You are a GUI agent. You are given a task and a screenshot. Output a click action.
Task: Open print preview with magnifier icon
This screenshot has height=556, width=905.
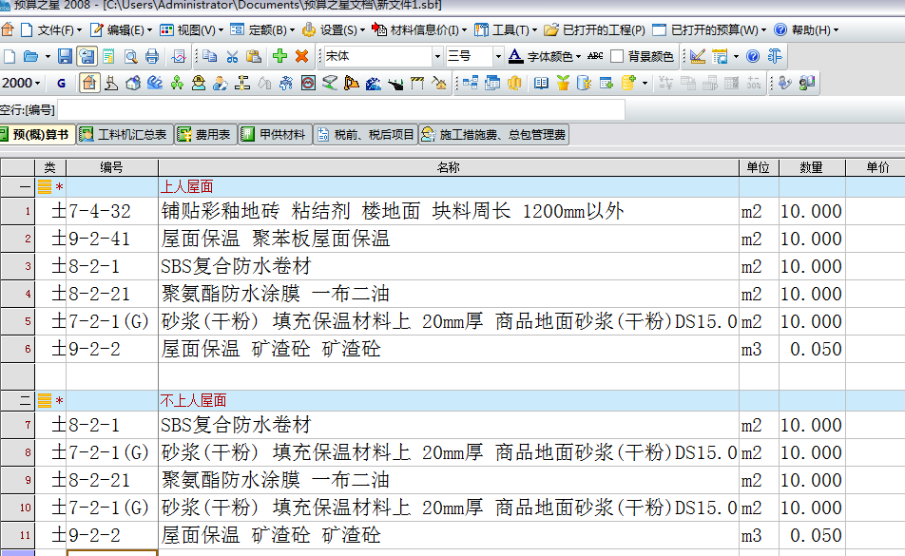click(x=131, y=56)
